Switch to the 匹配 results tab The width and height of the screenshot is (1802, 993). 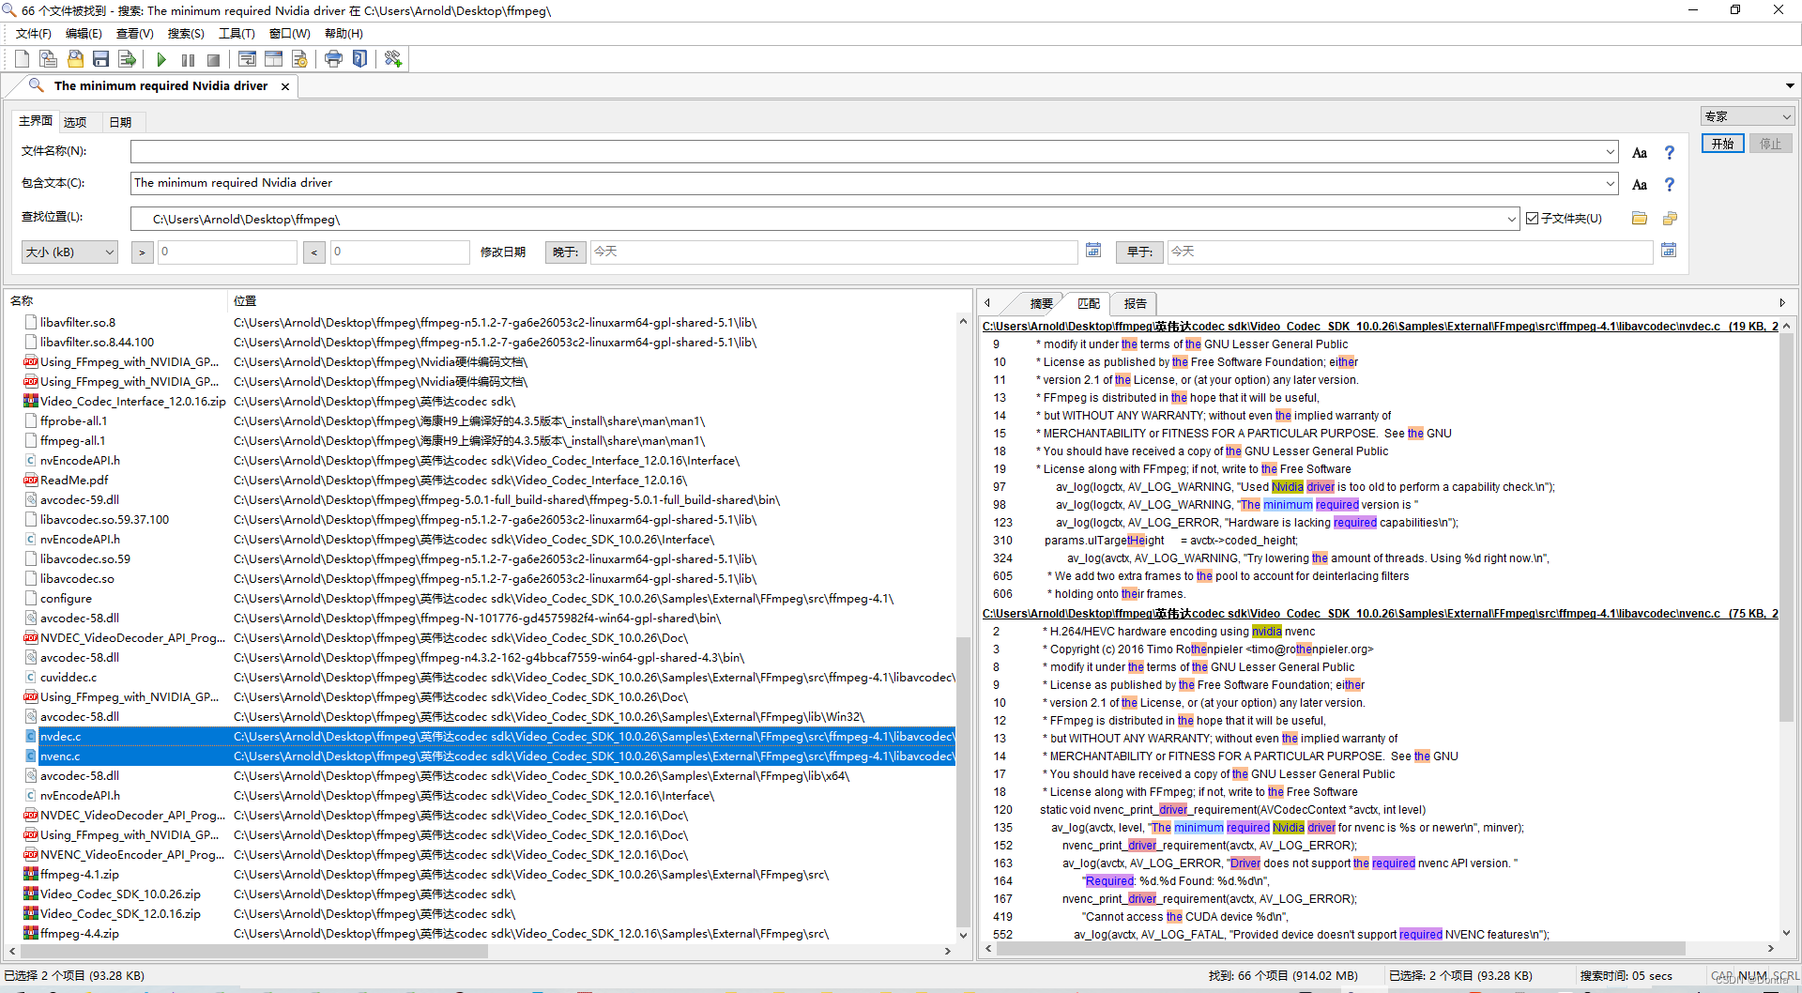pos(1088,302)
